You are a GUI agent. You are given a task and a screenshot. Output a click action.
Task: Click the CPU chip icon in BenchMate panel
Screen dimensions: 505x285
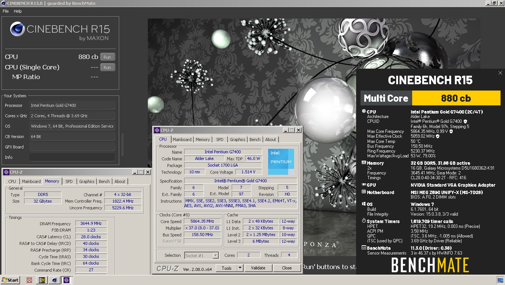[364, 111]
